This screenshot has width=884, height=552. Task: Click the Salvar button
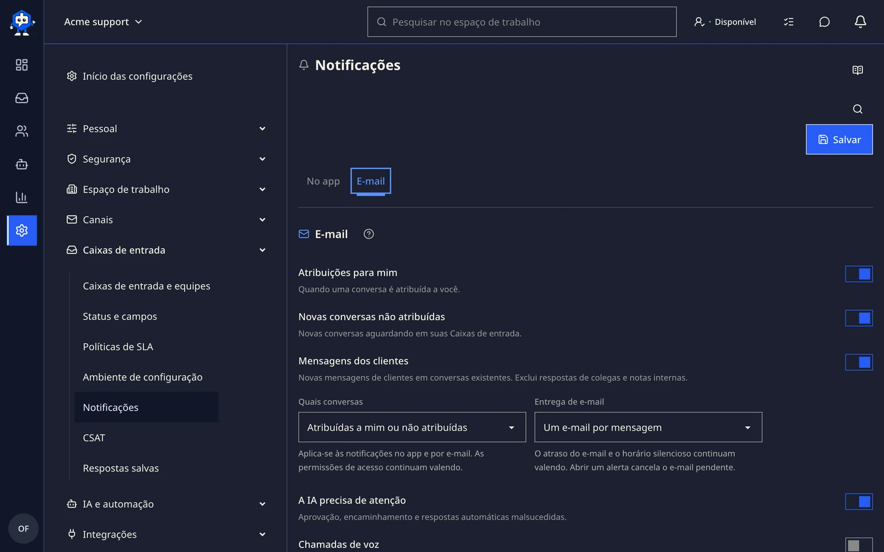click(x=839, y=140)
